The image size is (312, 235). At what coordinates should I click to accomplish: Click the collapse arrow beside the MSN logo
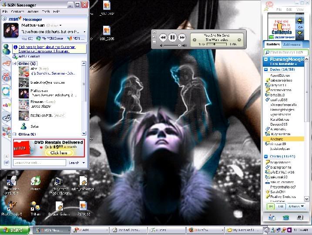tap(4, 19)
